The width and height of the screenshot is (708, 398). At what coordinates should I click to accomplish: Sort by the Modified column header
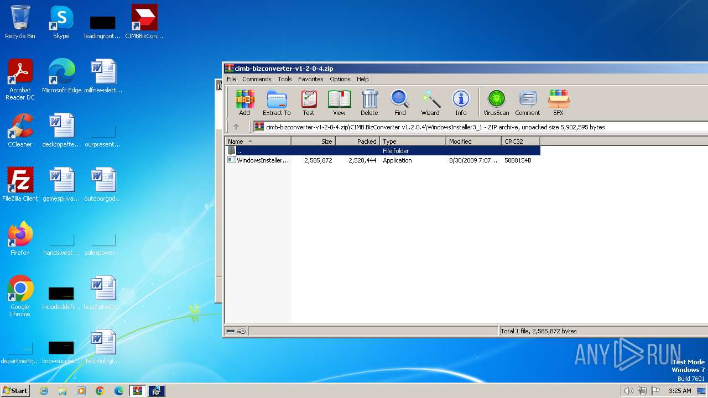tap(474, 142)
